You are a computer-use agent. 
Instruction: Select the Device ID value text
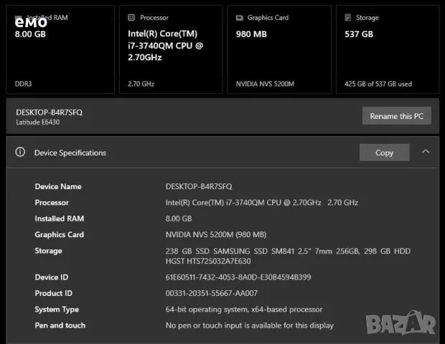click(x=238, y=277)
